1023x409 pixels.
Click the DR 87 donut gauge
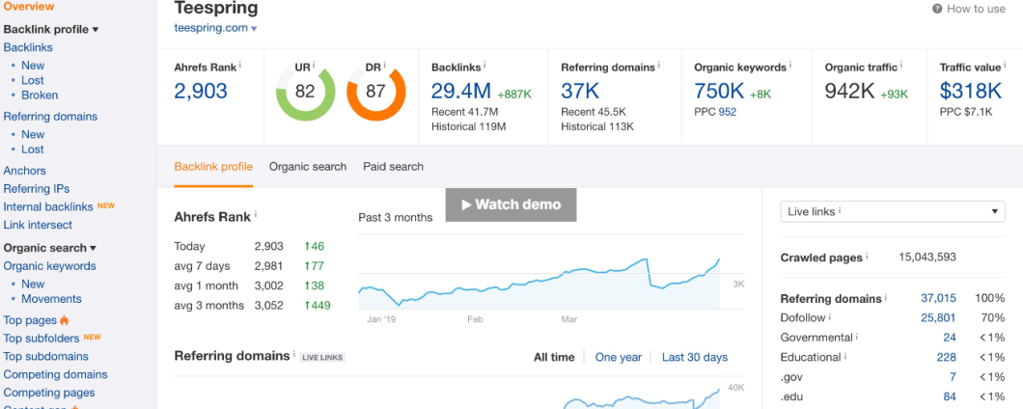(374, 93)
